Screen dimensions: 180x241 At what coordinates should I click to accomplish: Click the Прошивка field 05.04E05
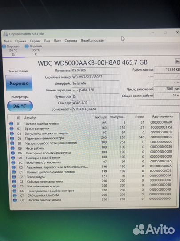(x=96, y=71)
